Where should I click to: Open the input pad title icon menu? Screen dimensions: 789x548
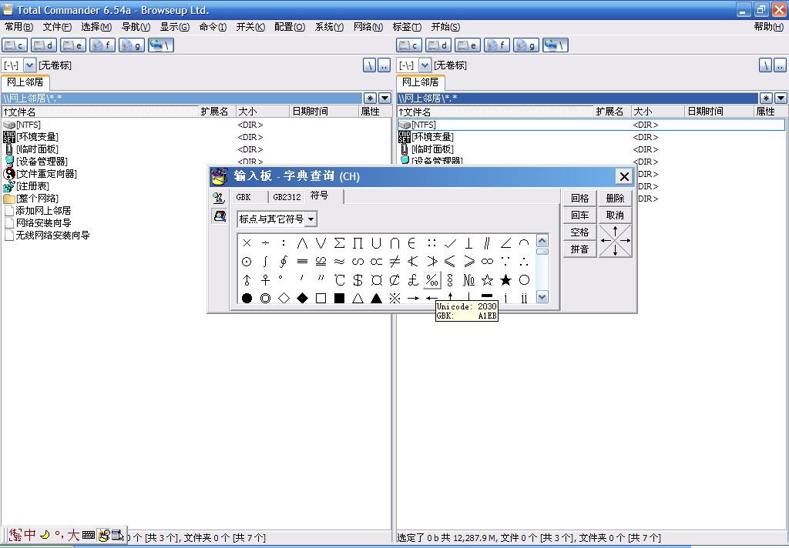[x=219, y=176]
